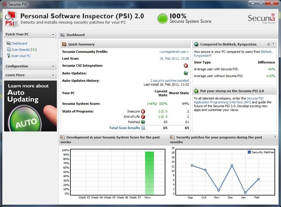Screen dimensions: 281x207
Task: Toggle the Auto-Updates status icon
Action: [x=186, y=73]
